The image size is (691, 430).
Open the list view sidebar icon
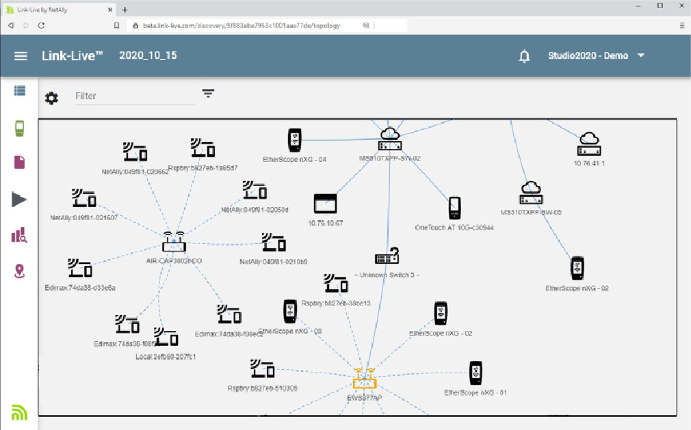tap(19, 91)
